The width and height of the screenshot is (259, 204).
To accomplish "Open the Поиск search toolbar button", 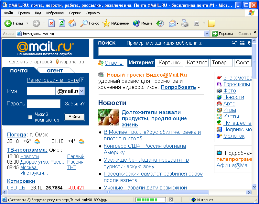I will coord(89,23).
